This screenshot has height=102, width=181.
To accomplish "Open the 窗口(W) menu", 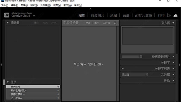I will click(x=68, y=5).
